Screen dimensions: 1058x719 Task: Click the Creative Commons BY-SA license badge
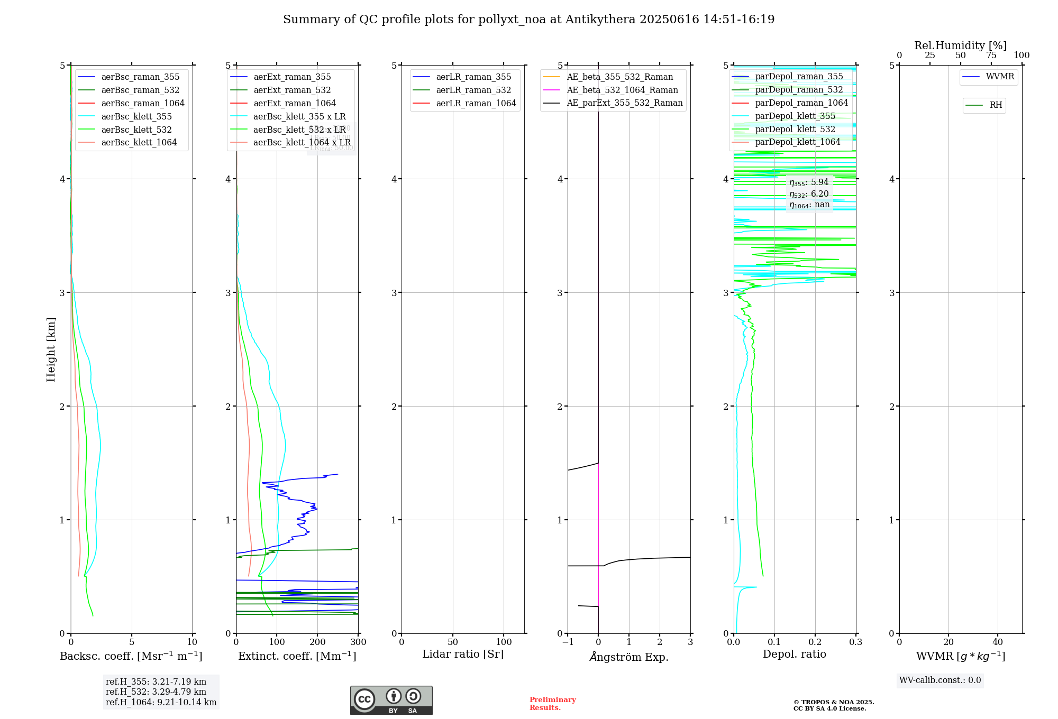pyautogui.click(x=391, y=700)
